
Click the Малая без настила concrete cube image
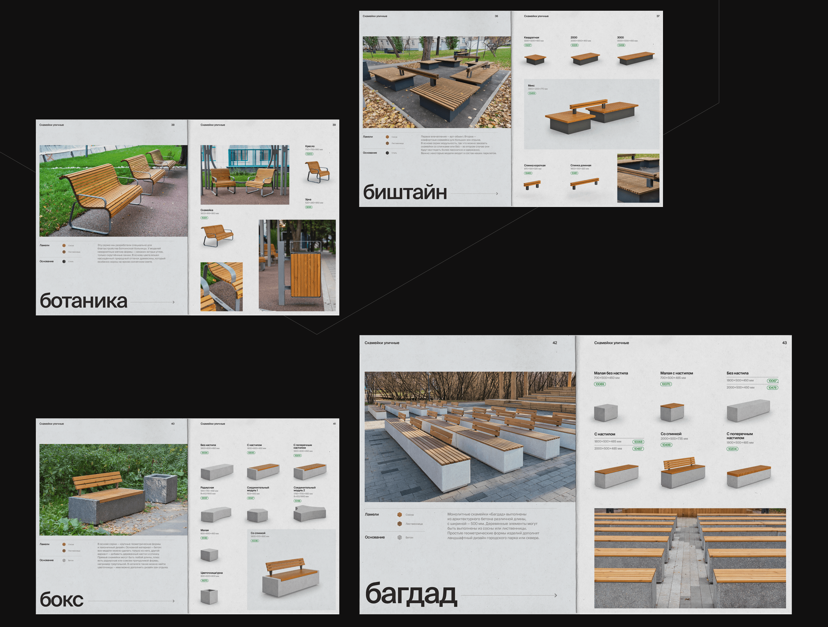tap(606, 413)
